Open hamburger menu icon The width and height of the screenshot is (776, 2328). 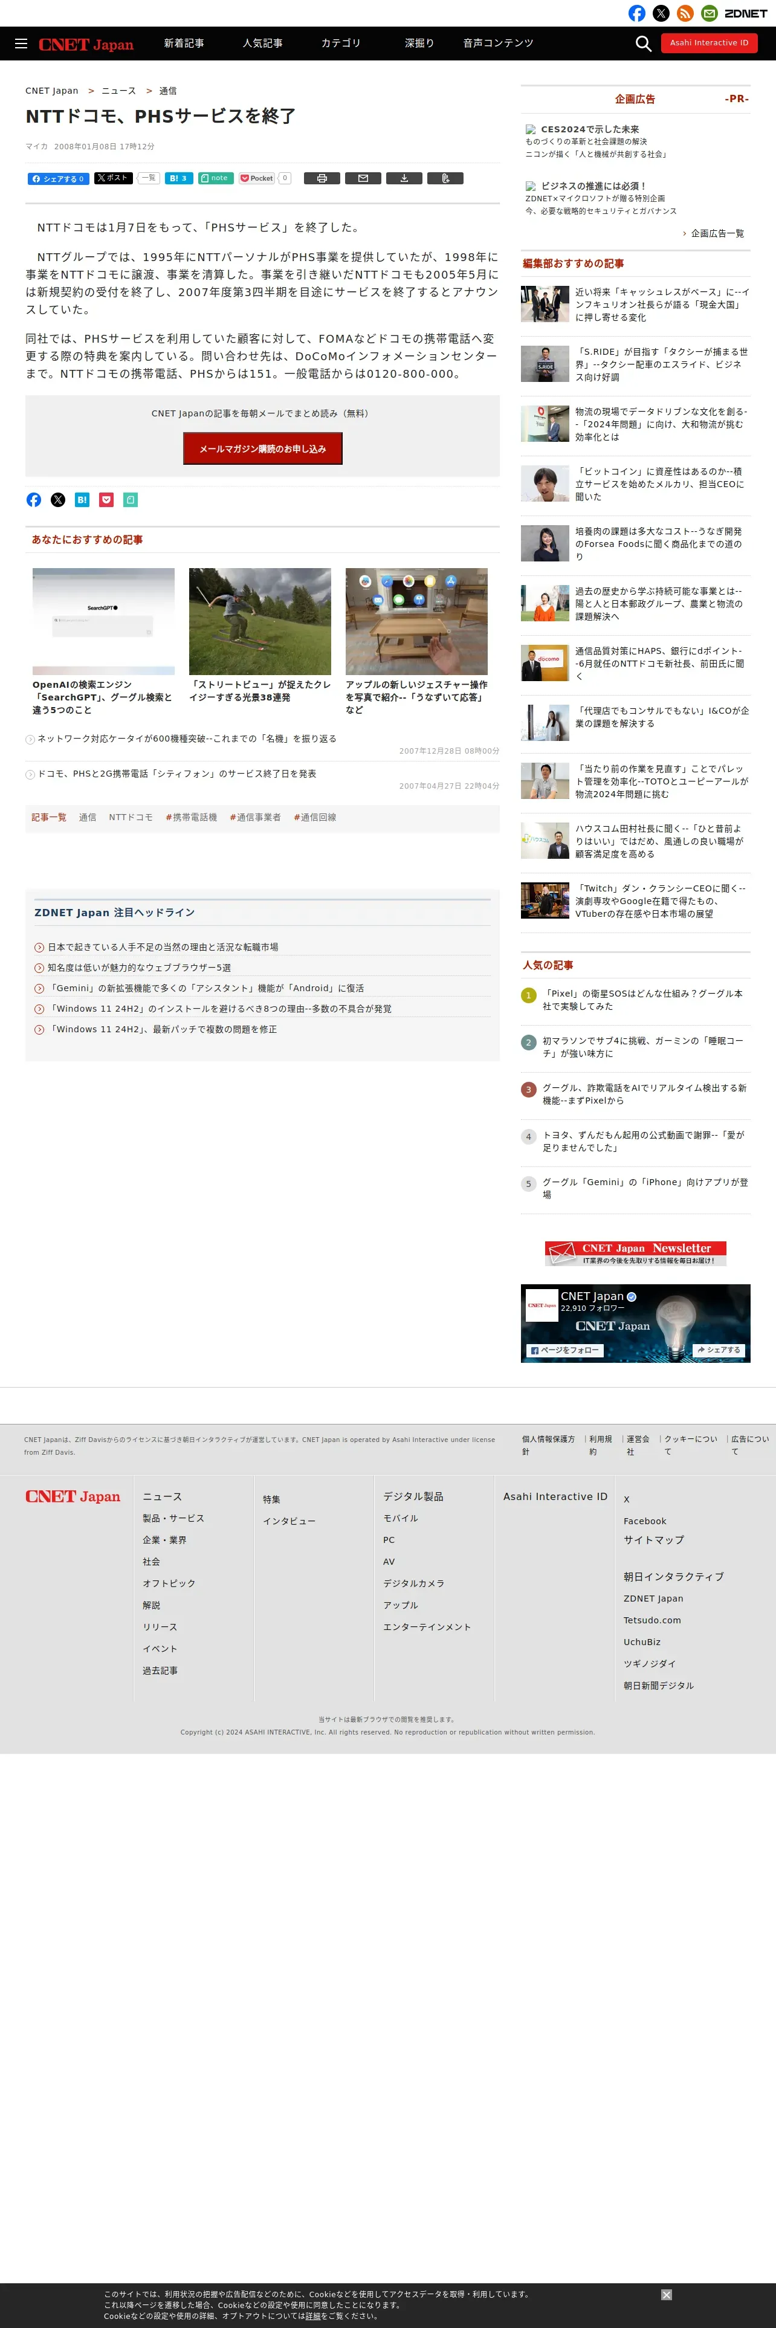(x=21, y=44)
